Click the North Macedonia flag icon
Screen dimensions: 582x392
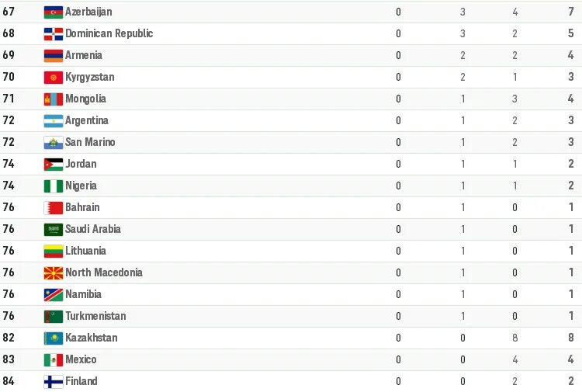(x=54, y=273)
